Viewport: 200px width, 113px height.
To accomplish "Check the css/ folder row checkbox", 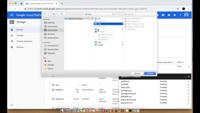I will click(50, 85).
